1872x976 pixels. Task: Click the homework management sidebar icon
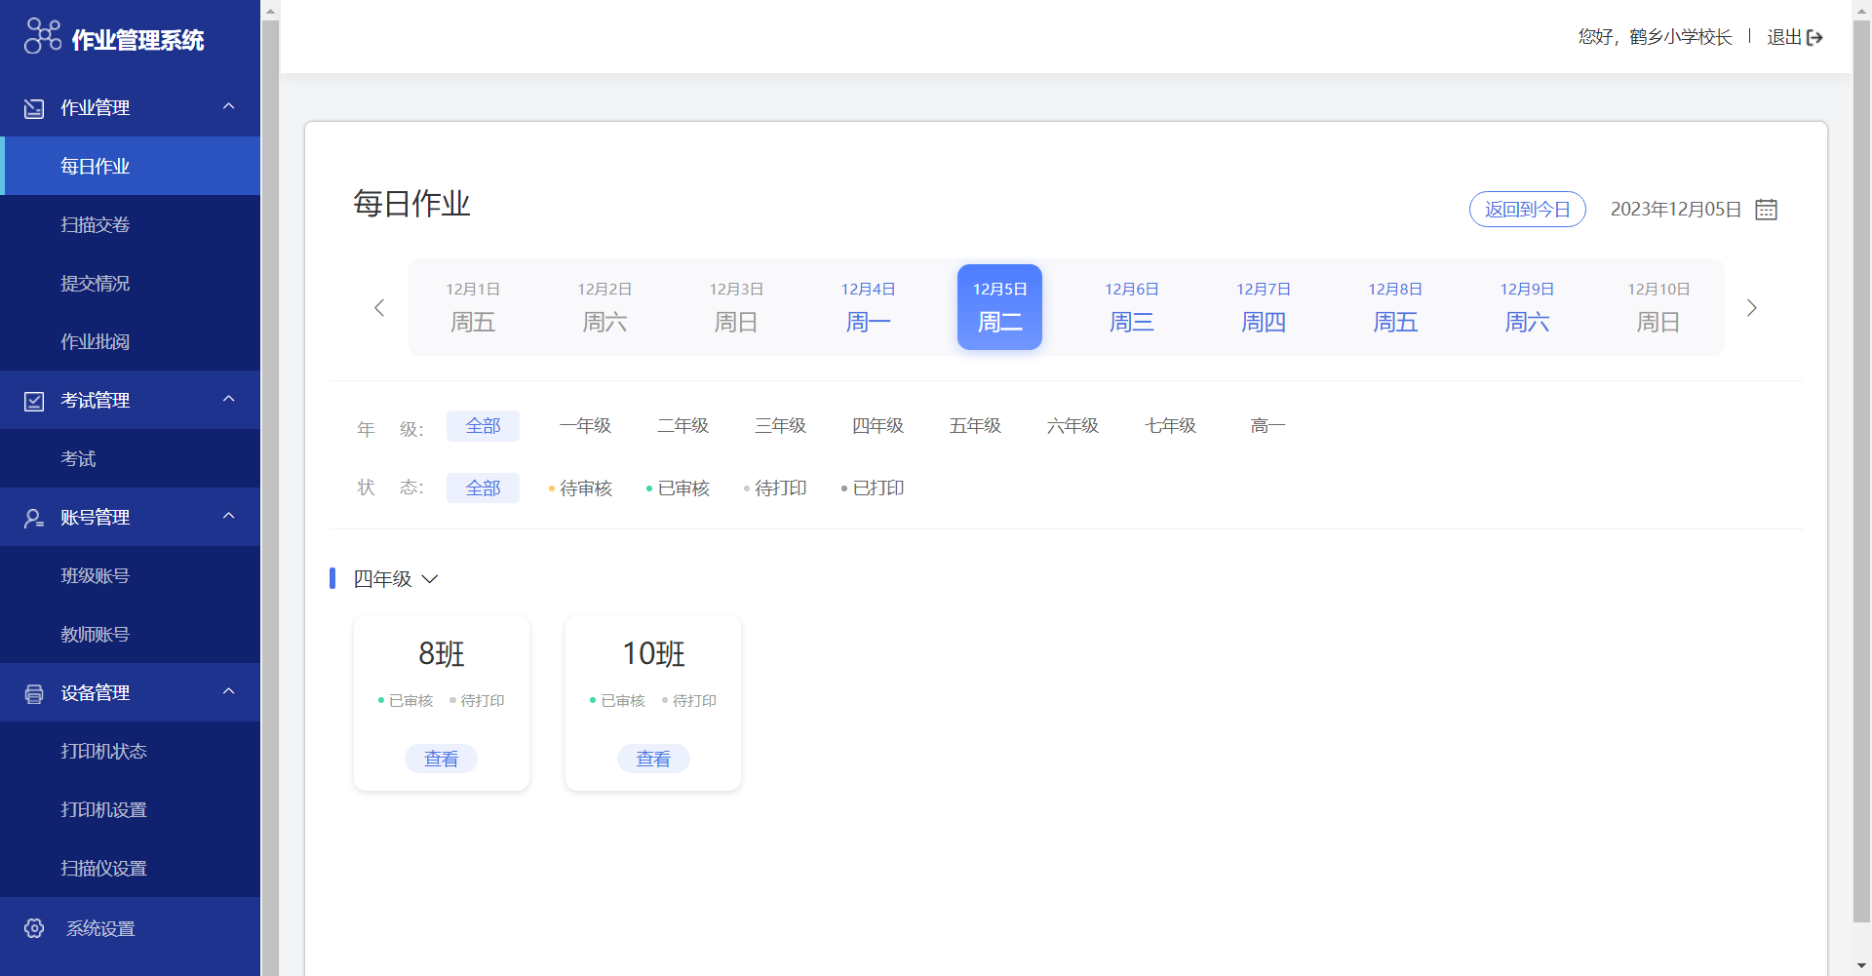[34, 108]
